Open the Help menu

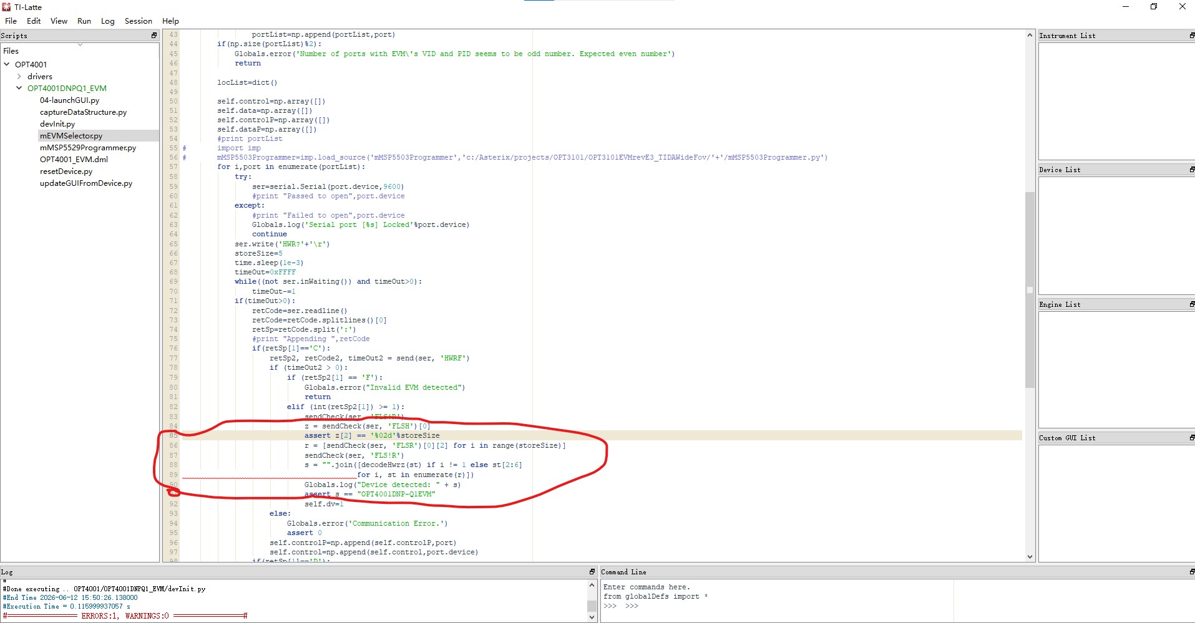tap(170, 21)
